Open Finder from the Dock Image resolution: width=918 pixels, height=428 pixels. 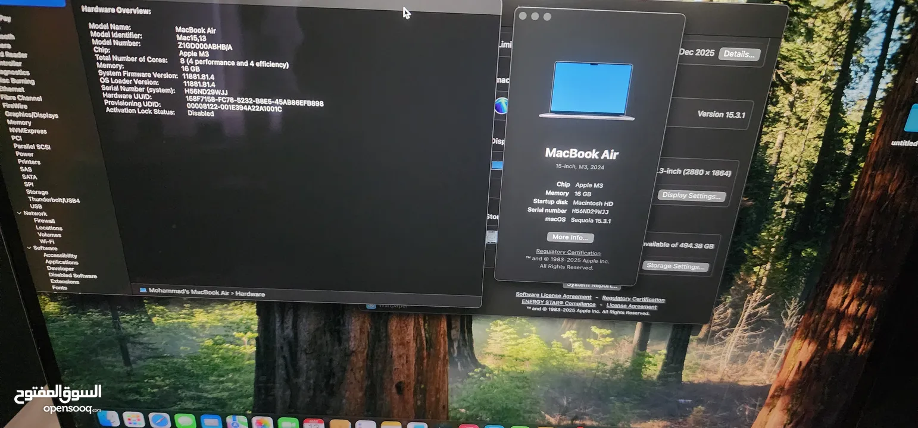(x=108, y=419)
